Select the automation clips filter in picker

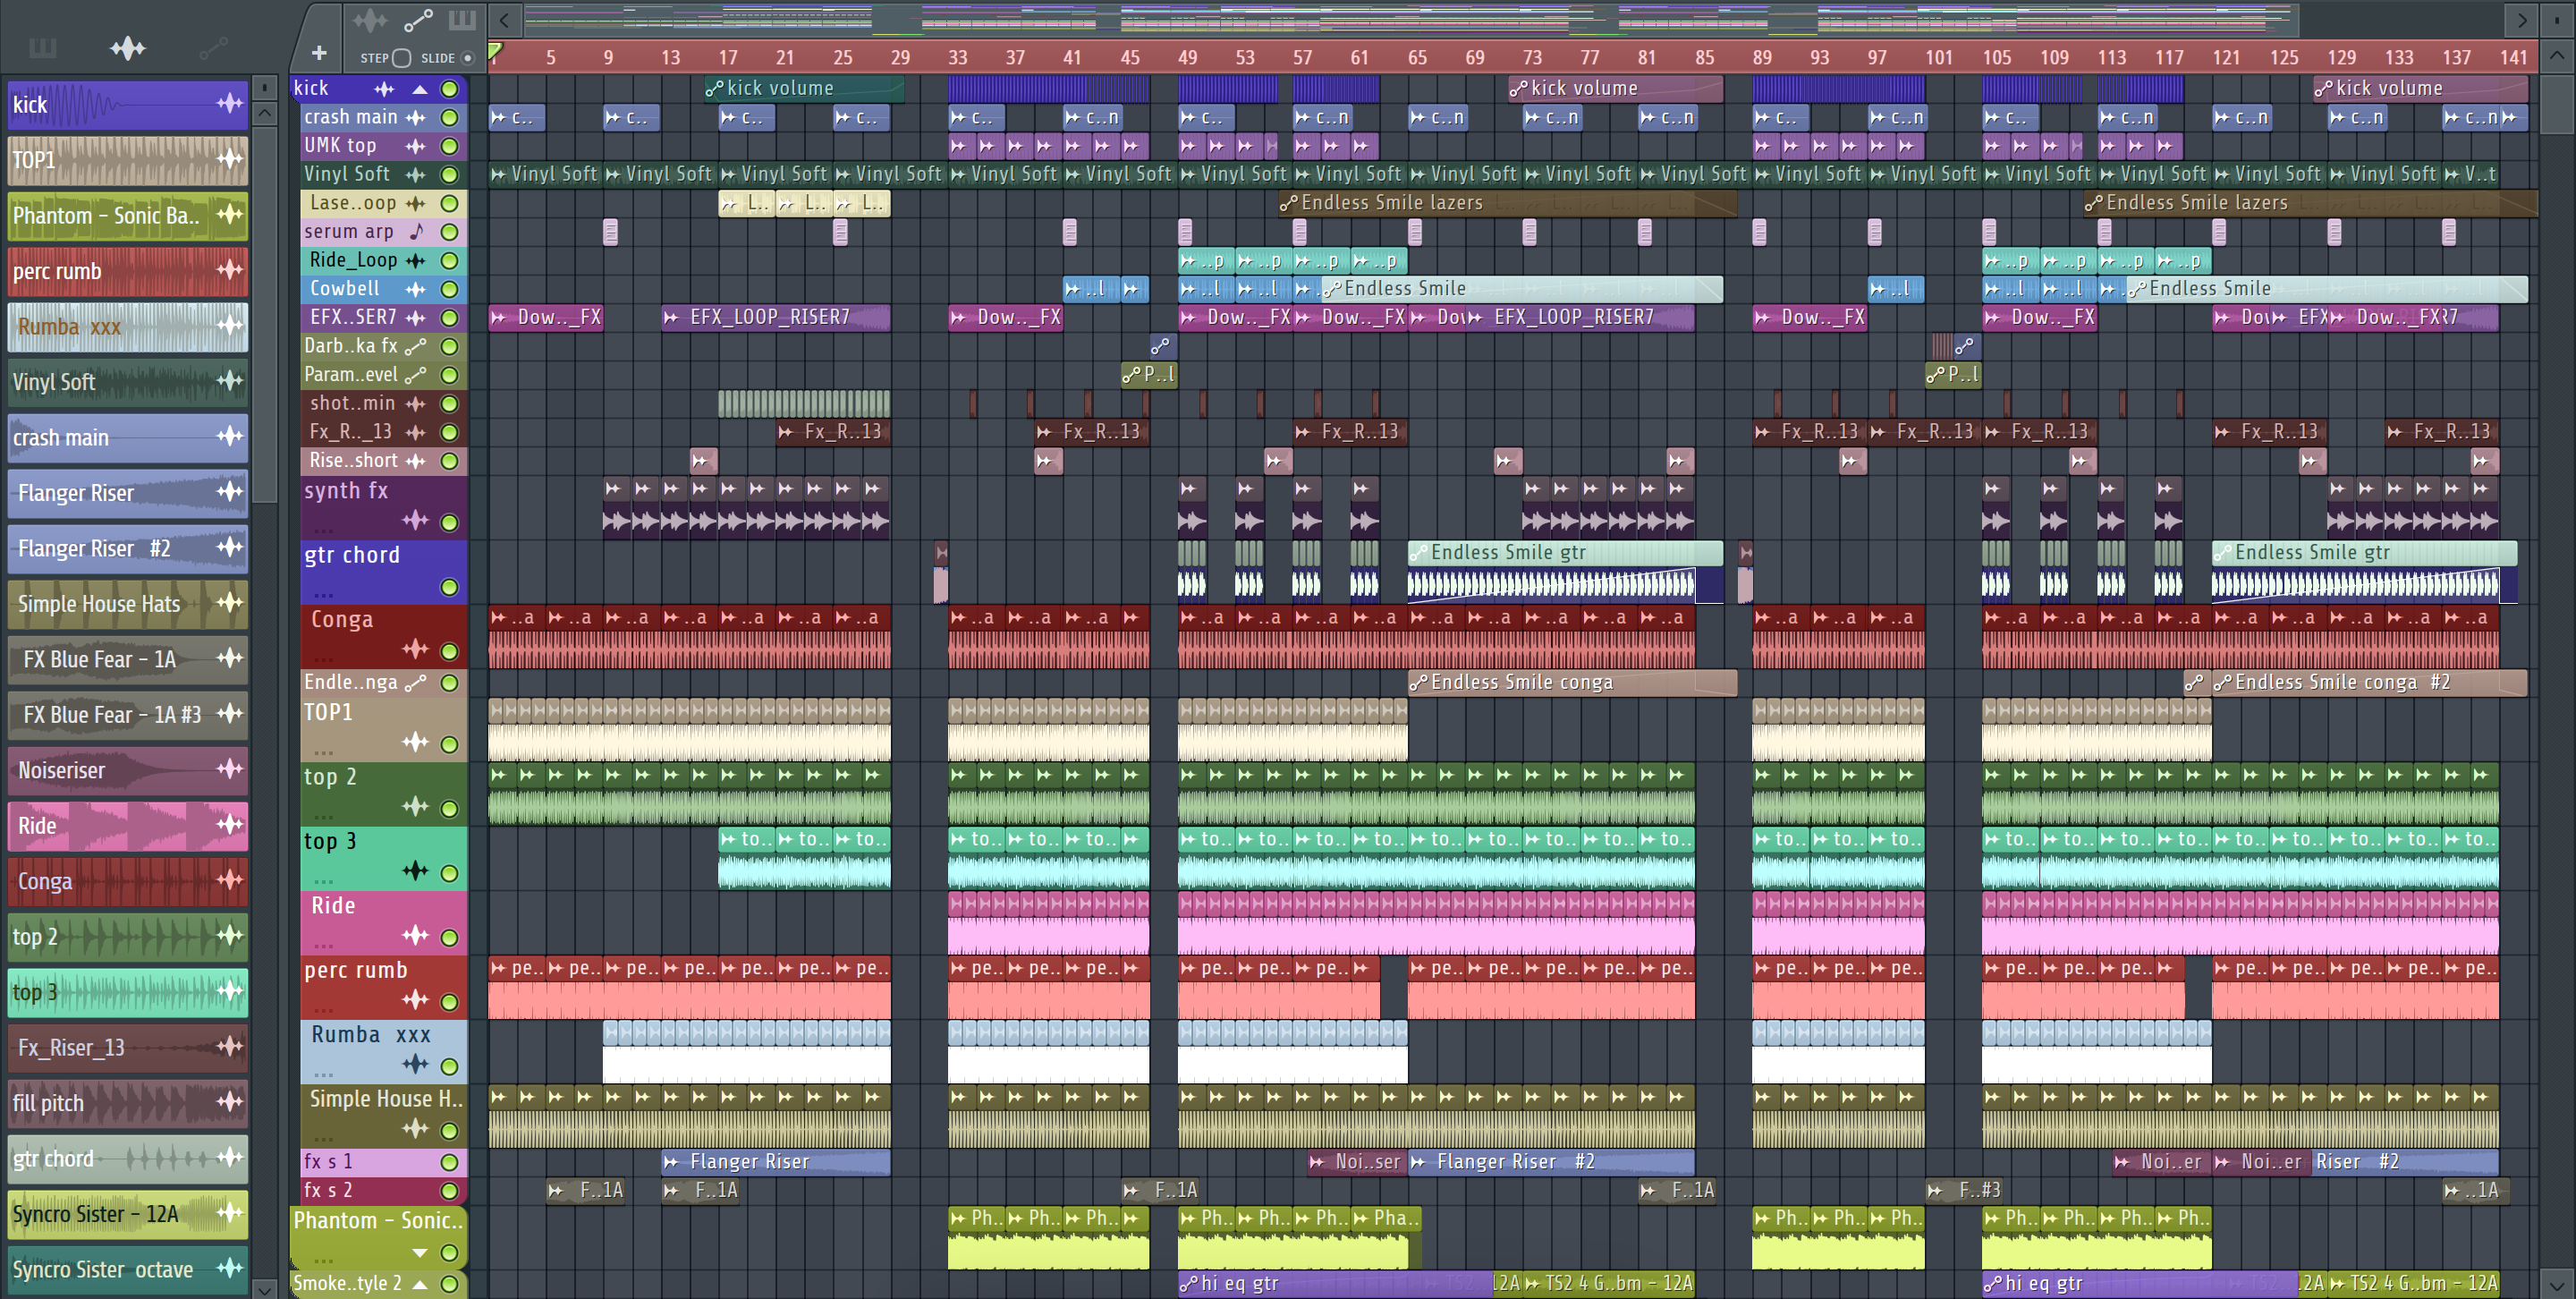(x=213, y=47)
